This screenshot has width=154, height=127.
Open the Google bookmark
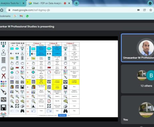pos(15,16)
